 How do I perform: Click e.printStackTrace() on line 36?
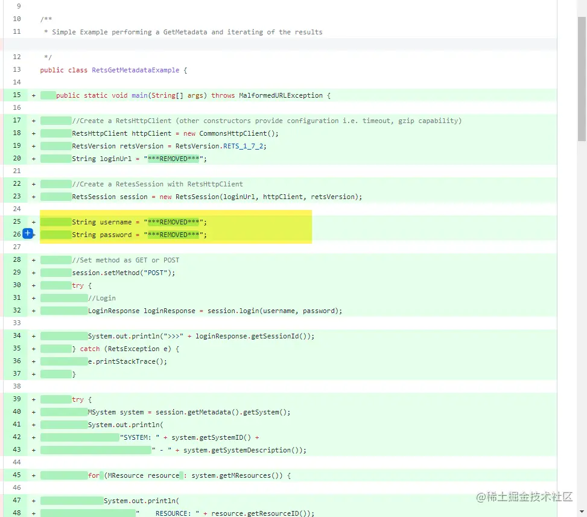coord(125,361)
